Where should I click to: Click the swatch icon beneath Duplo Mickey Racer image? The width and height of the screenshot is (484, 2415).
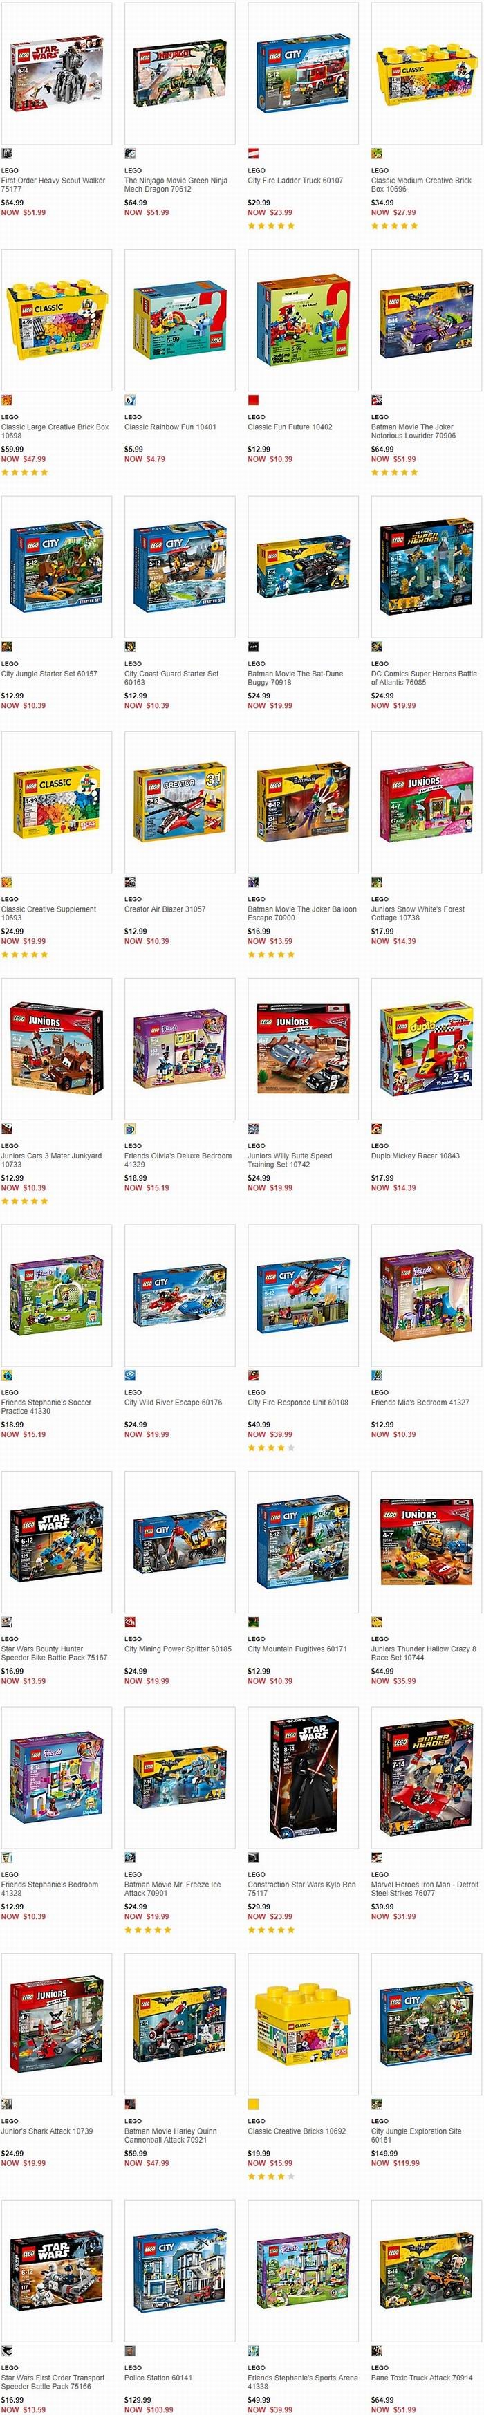(376, 1129)
